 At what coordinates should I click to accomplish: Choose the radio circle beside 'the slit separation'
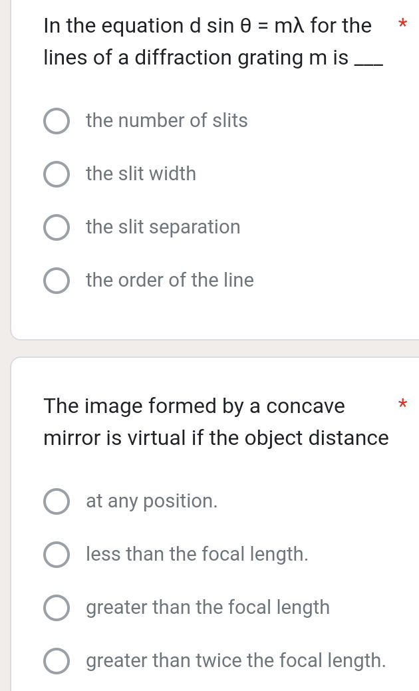57,227
